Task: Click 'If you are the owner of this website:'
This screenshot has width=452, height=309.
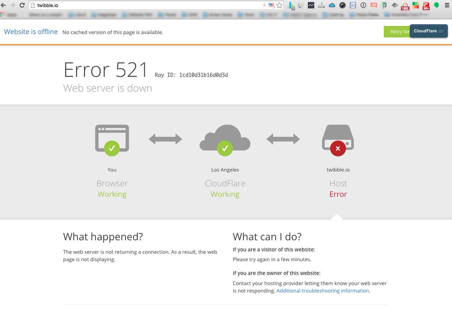Action: point(276,273)
